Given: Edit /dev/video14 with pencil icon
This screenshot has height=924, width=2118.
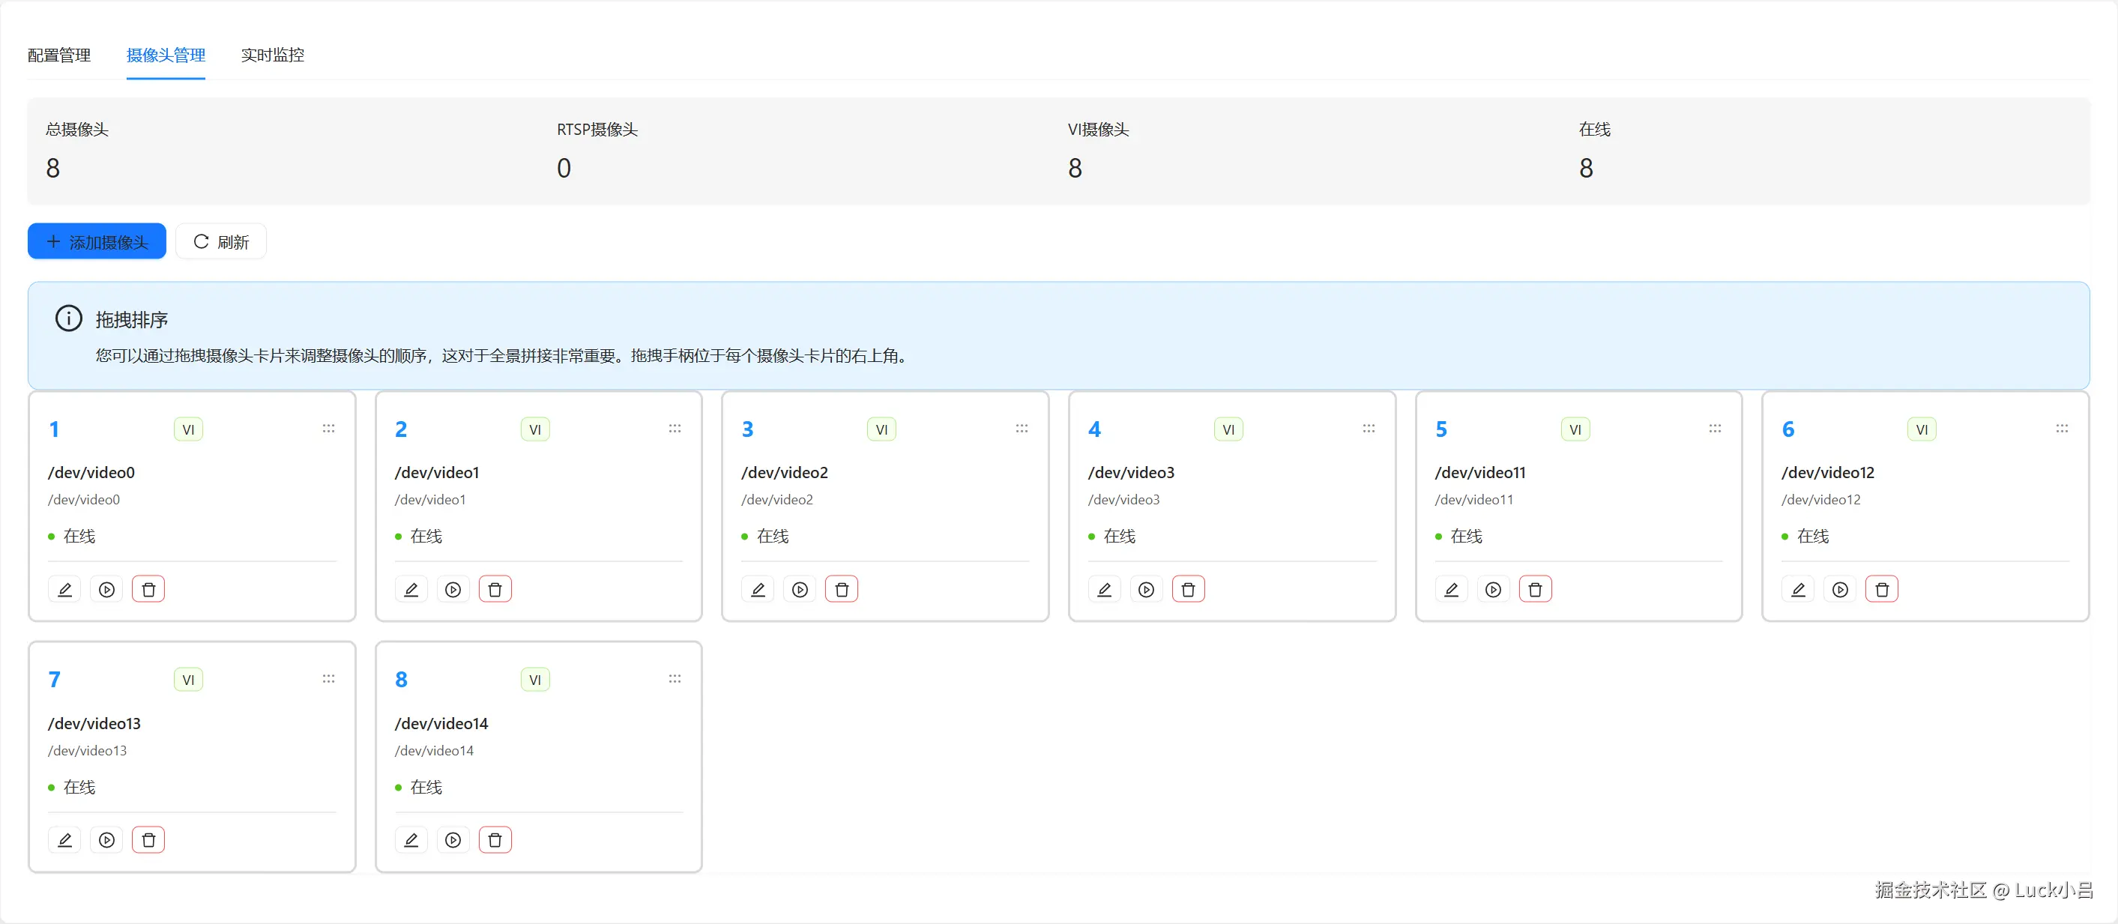Looking at the screenshot, I should [x=411, y=839].
